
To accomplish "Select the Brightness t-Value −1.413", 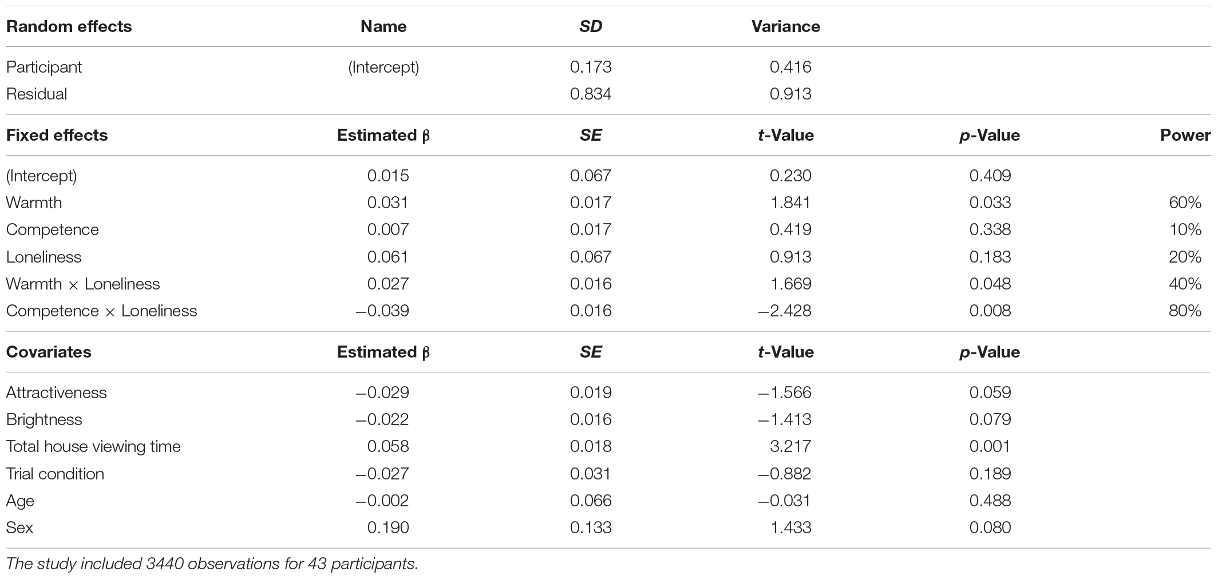I will click(785, 419).
